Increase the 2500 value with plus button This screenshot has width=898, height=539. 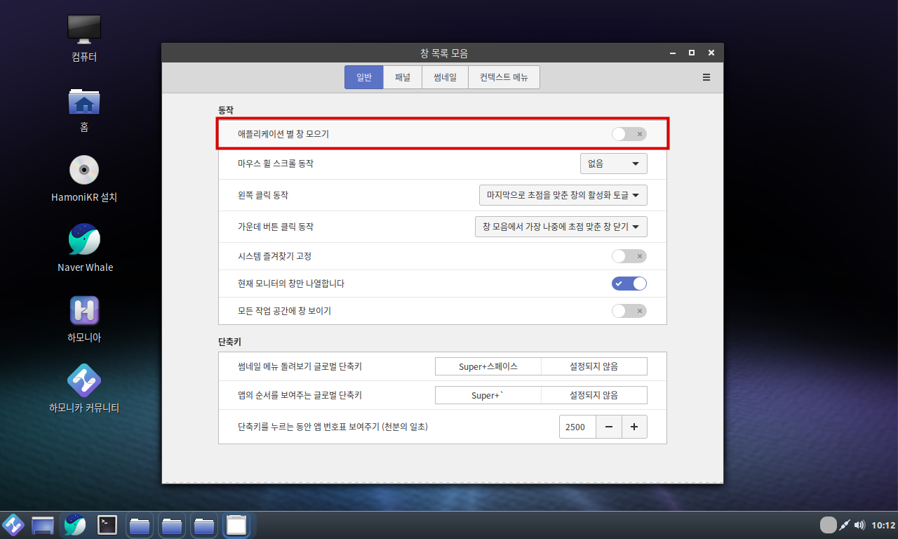tap(634, 427)
